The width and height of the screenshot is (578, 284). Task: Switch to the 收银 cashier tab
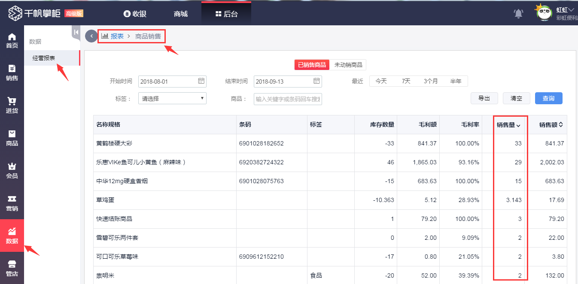point(135,14)
